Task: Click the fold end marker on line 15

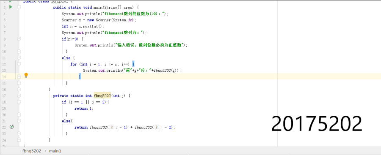Action: [x=19, y=83]
